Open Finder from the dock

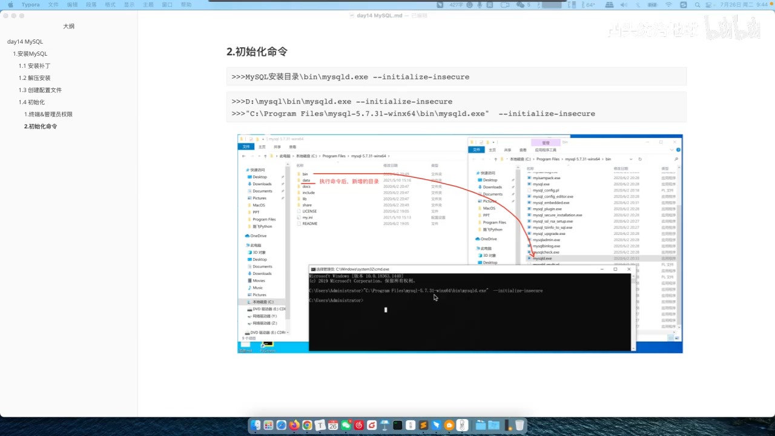tap(256, 426)
